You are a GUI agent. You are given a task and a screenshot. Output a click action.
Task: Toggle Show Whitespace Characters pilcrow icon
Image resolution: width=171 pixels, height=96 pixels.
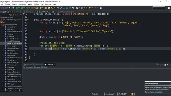point(73,8)
